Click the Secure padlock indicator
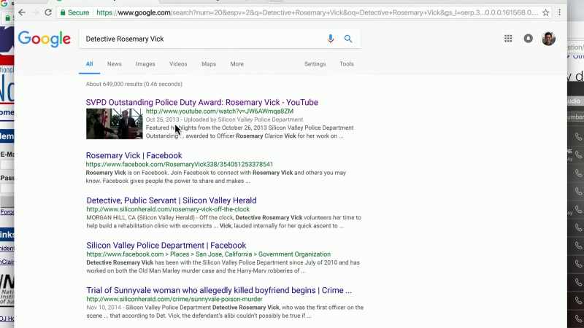 [74, 12]
